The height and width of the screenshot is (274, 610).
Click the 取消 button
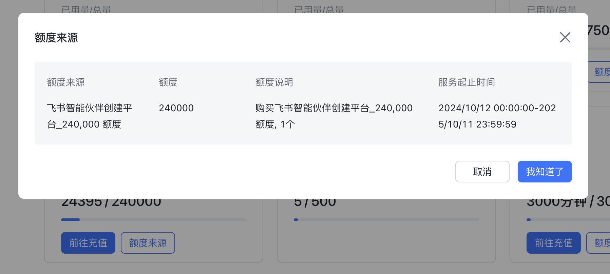(x=482, y=172)
